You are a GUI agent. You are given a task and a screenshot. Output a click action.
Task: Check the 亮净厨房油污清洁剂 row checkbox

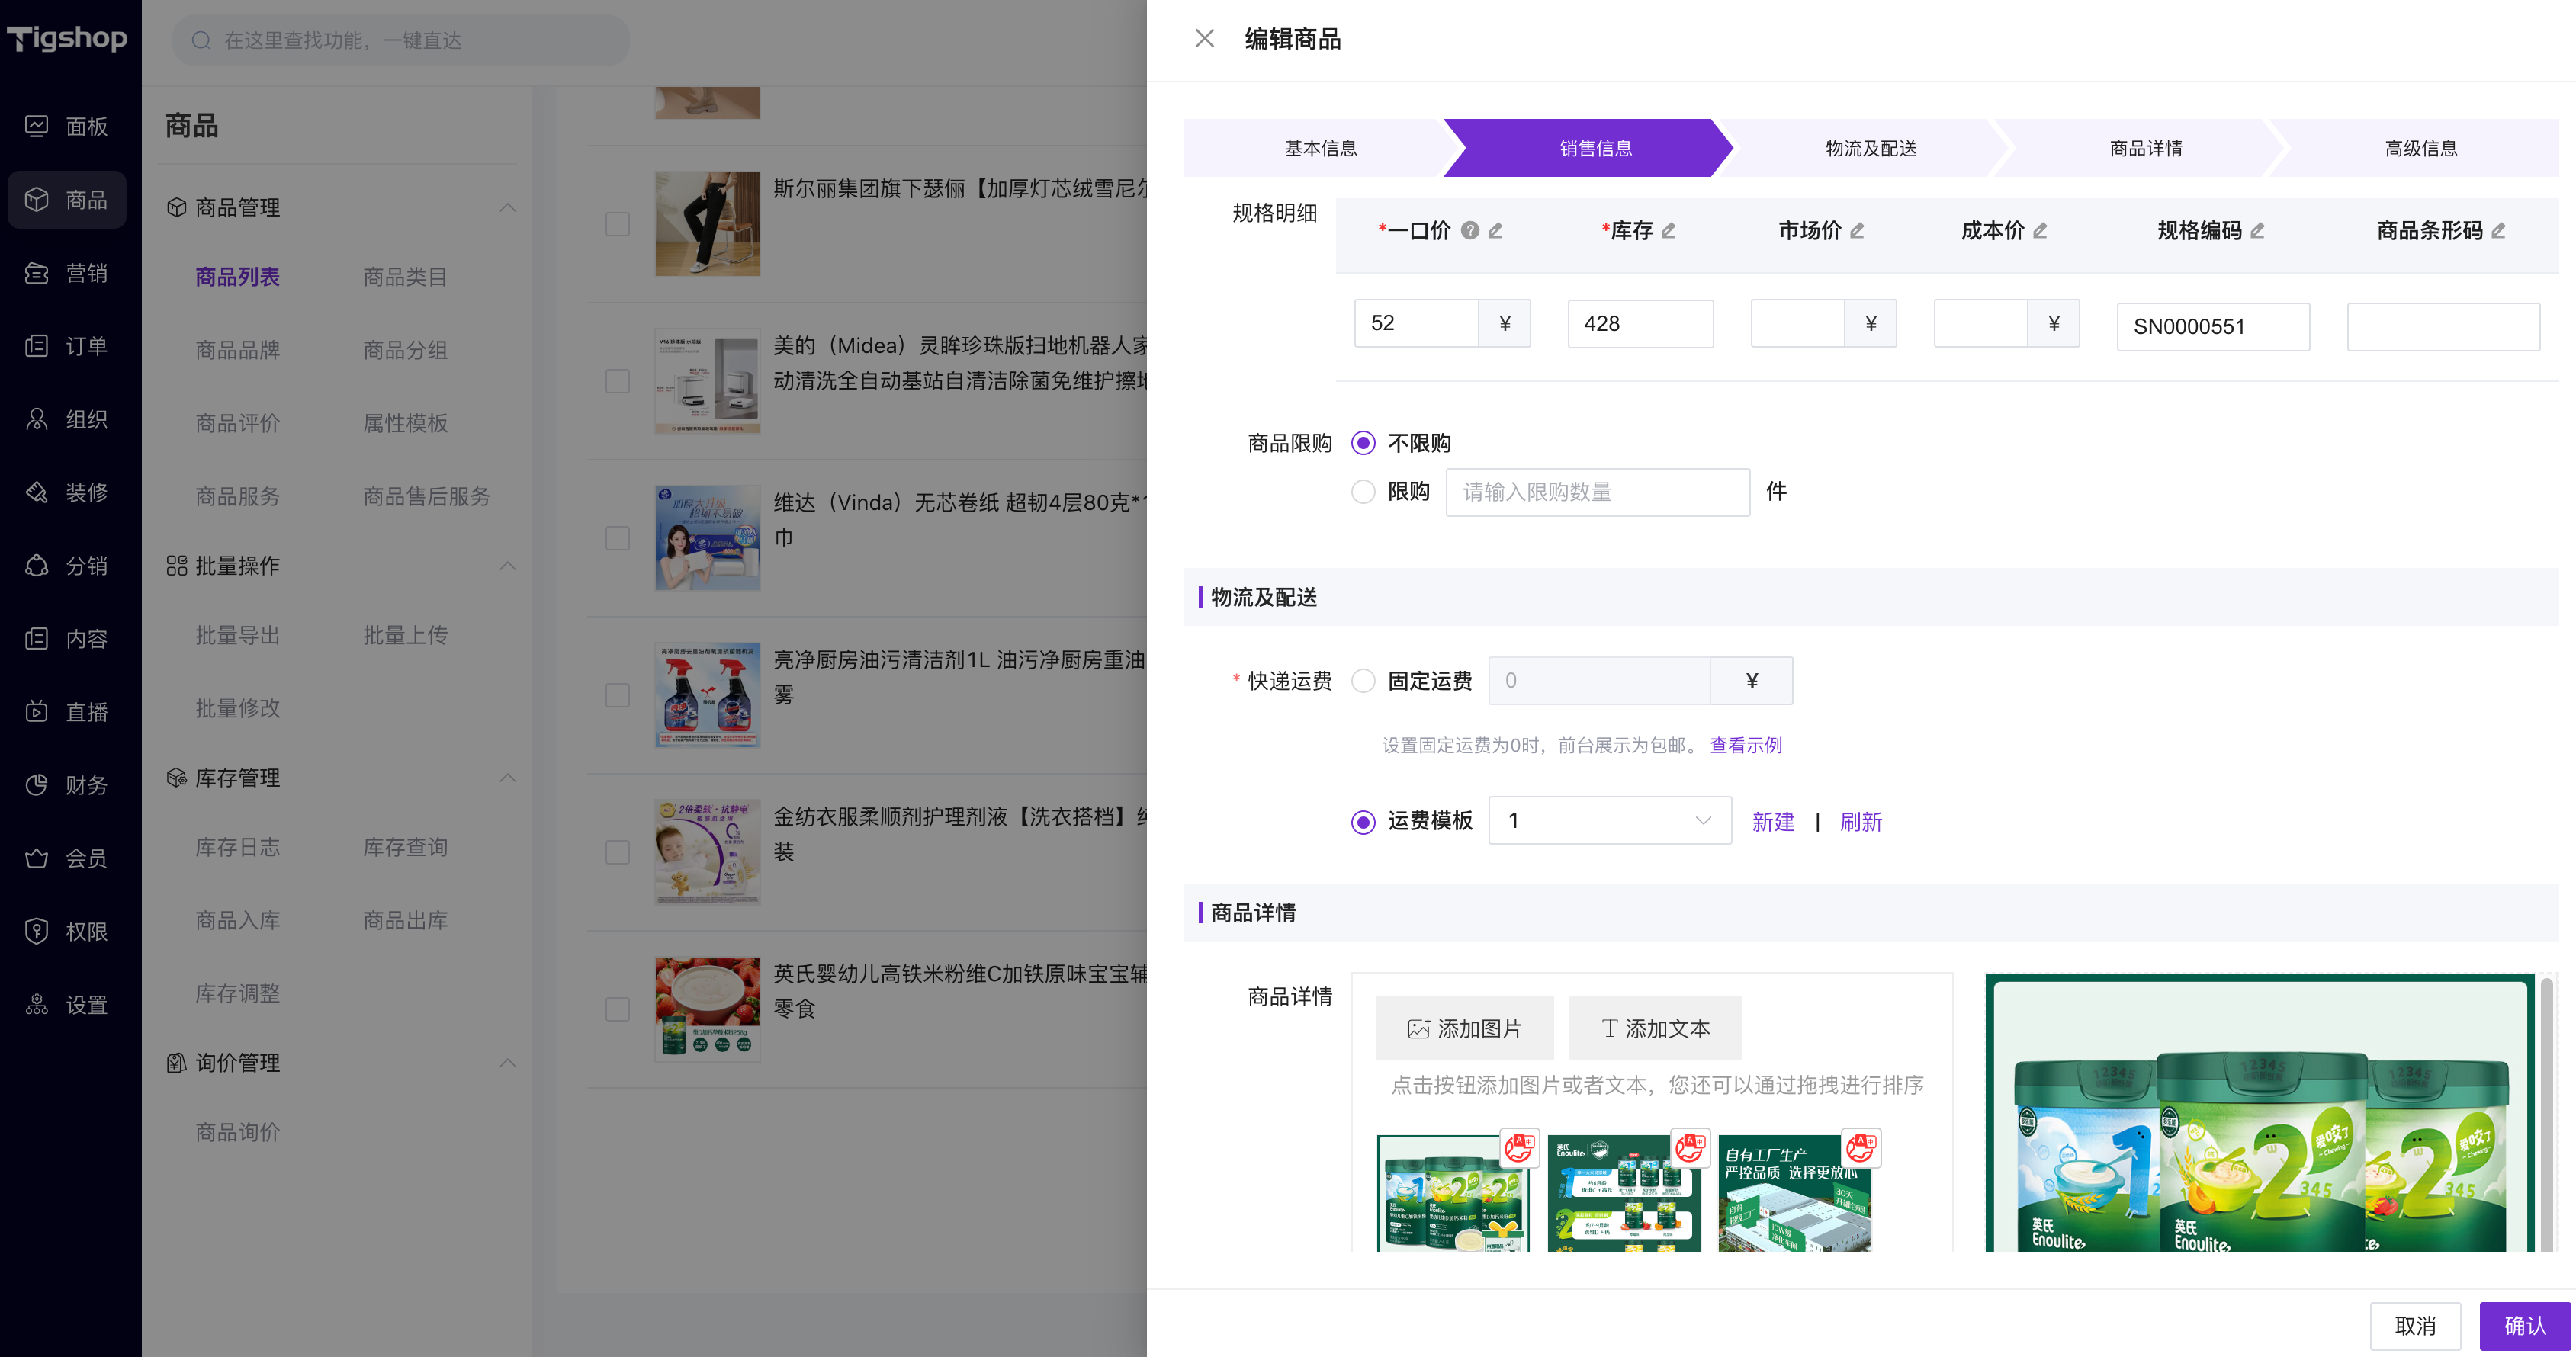pyautogui.click(x=618, y=695)
